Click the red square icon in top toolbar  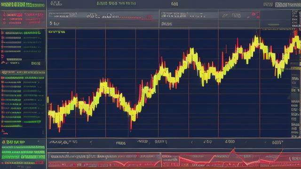click(253, 14)
